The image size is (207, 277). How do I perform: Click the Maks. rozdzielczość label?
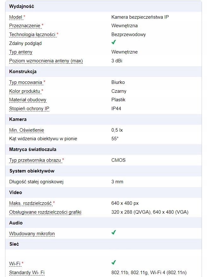(x=30, y=203)
